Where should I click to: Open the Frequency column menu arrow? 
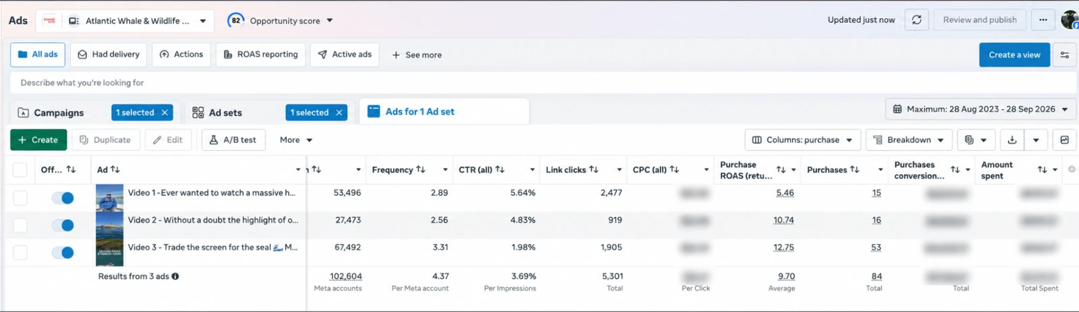pyautogui.click(x=445, y=169)
